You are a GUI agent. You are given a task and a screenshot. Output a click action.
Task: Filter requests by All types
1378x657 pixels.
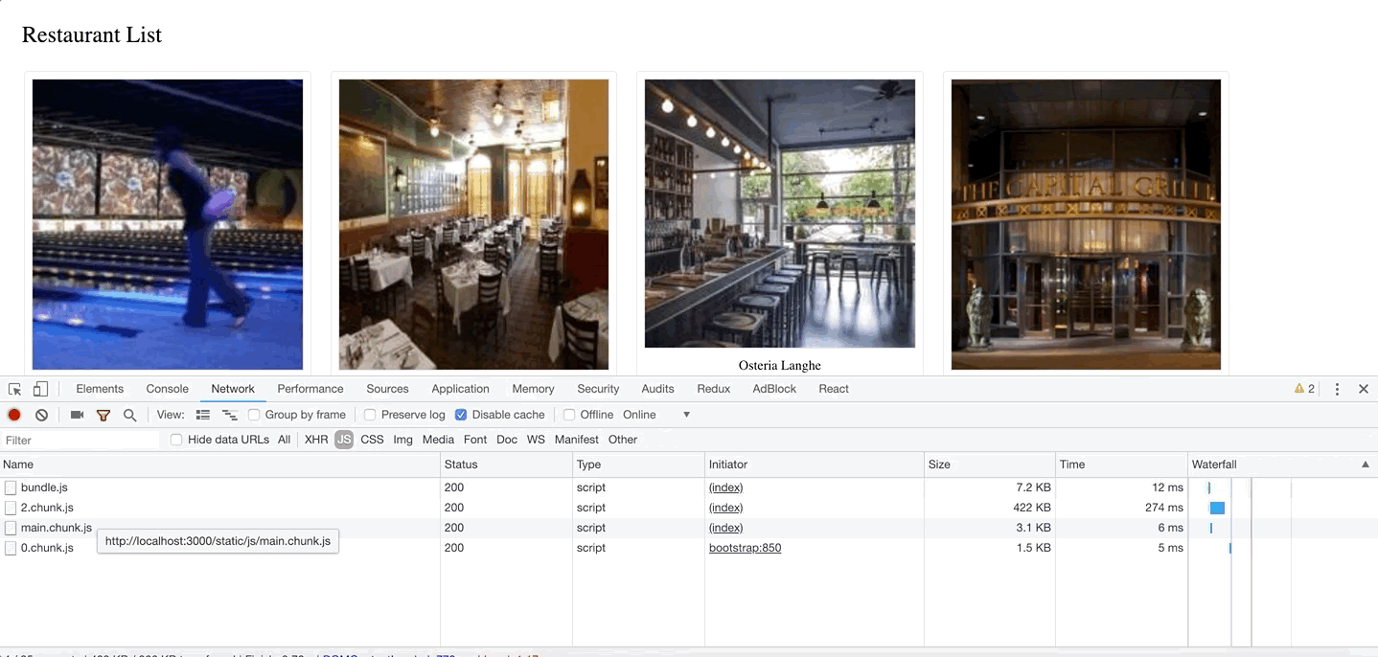point(285,440)
